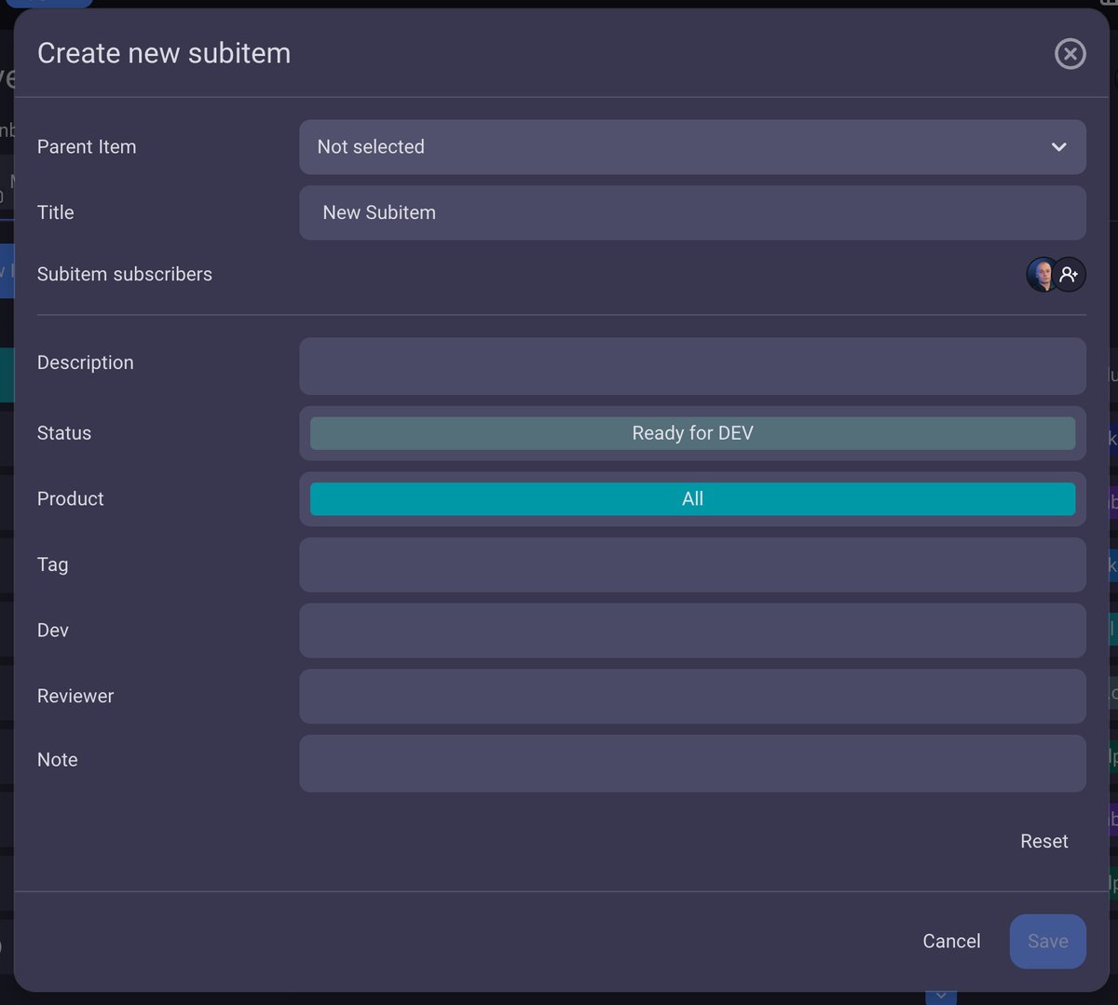Viewport: 1118px width, 1005px height.
Task: Select the "Subitem subscribers" label
Action: (125, 274)
